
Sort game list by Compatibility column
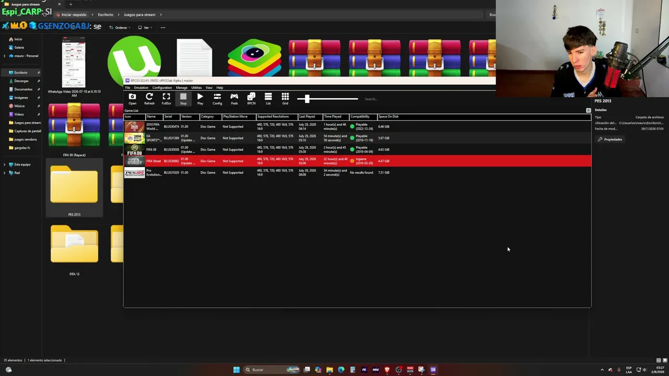coord(363,116)
